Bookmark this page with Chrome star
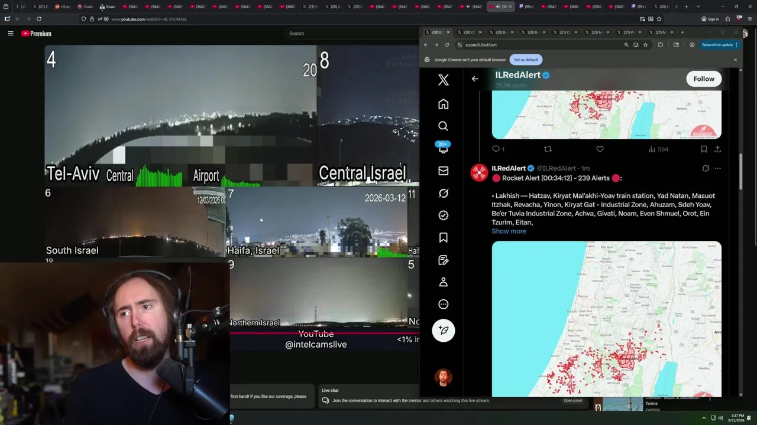Image resolution: width=757 pixels, height=425 pixels. (645, 45)
